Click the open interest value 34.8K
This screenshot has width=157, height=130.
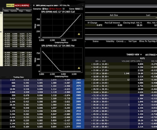141,74
